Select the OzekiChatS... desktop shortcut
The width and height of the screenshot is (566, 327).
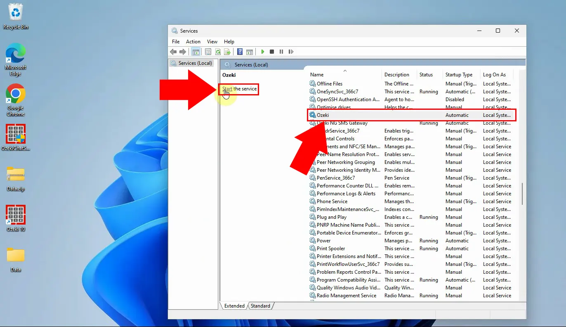coord(16,137)
